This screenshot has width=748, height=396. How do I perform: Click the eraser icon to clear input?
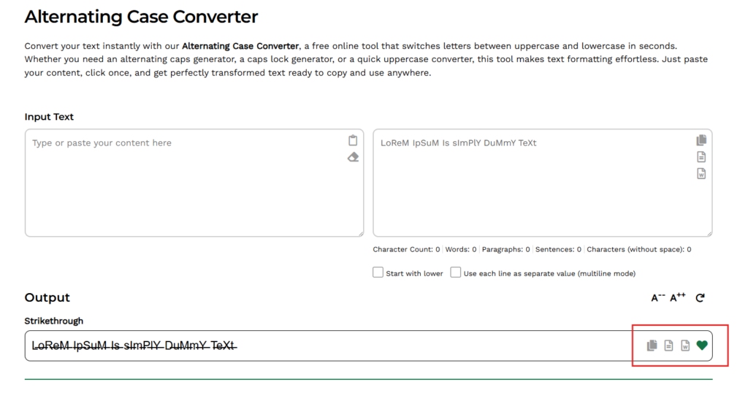[353, 157]
